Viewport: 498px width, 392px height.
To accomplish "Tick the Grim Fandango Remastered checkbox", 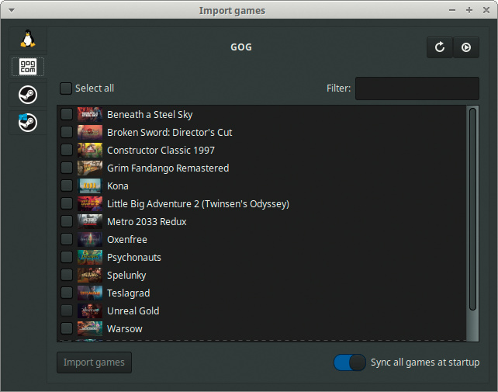I will (x=67, y=168).
